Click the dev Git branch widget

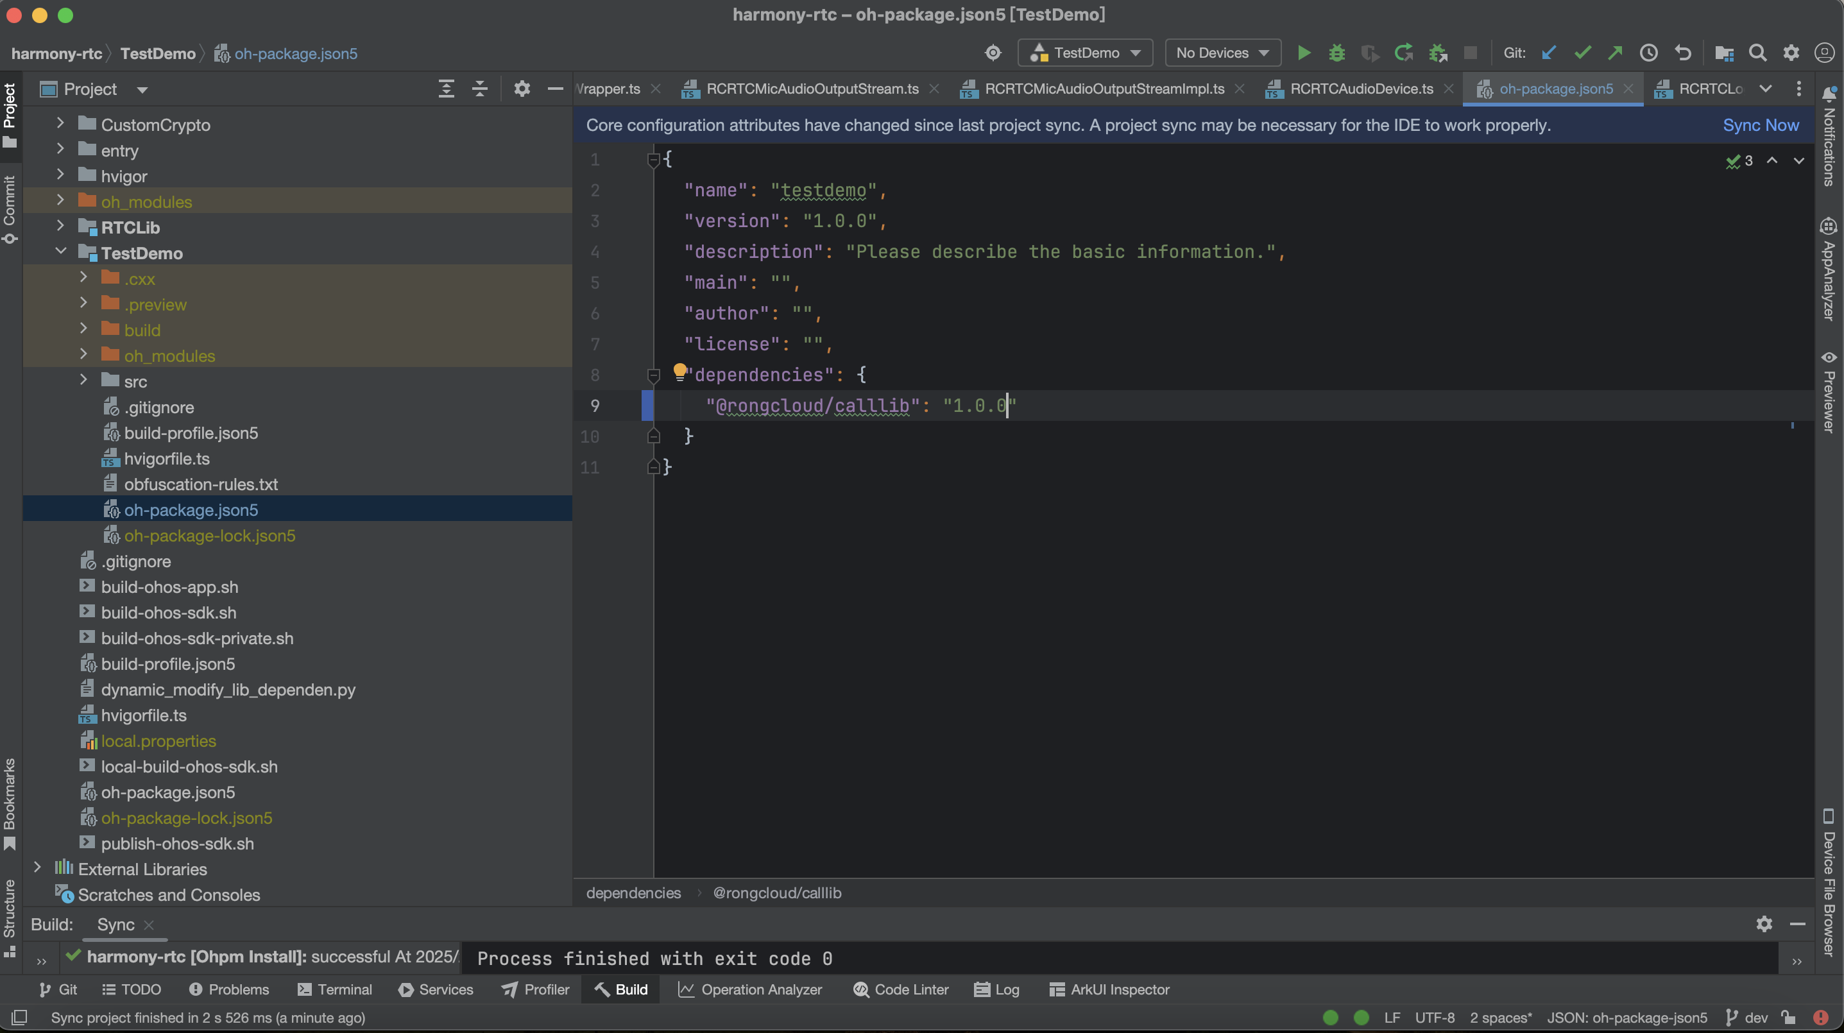click(x=1746, y=1017)
